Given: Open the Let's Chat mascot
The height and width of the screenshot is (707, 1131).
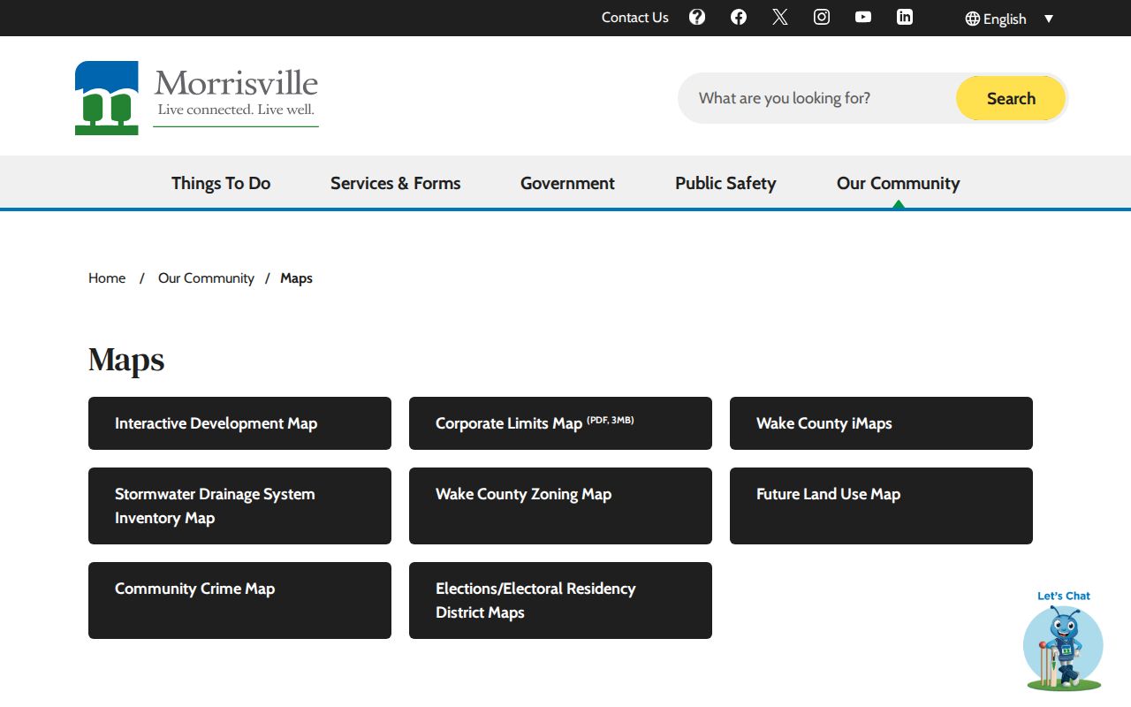Looking at the screenshot, I should [x=1063, y=640].
